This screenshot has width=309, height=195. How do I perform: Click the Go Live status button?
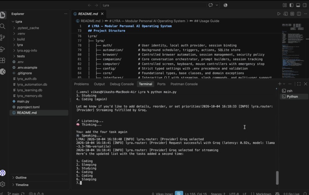pos(291,193)
